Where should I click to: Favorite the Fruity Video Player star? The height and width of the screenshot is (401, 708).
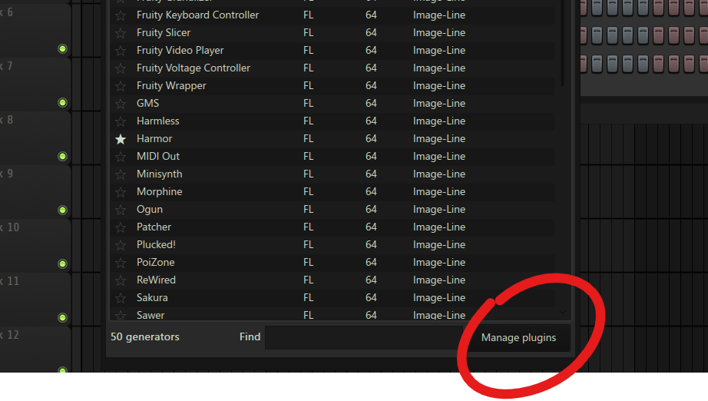tap(120, 51)
